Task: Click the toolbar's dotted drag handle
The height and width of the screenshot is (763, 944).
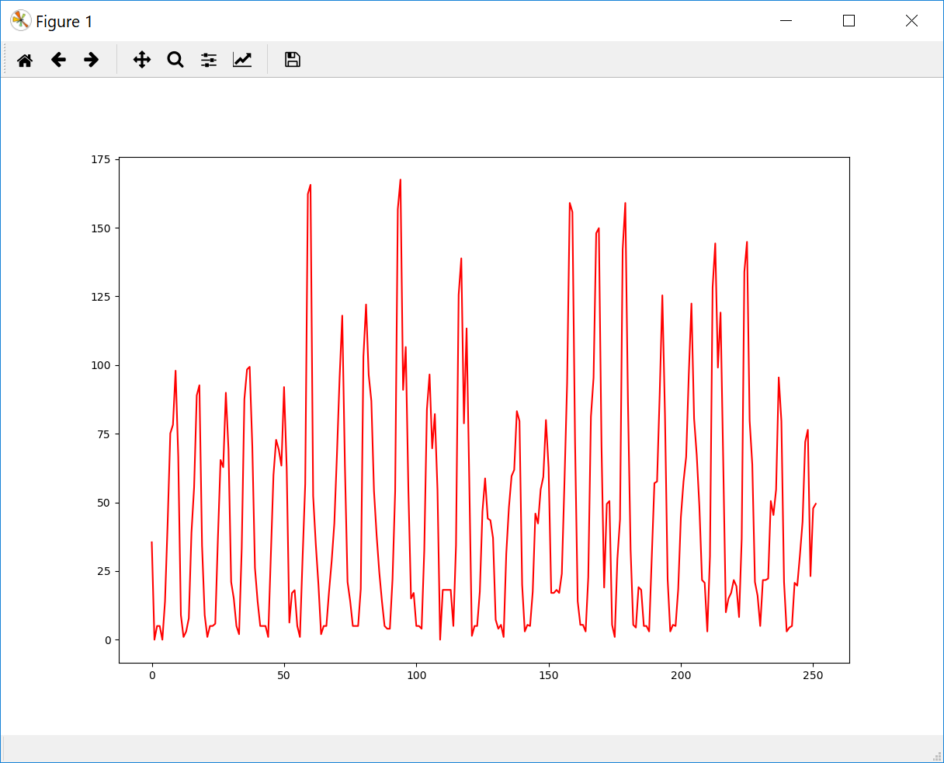Action: [5, 60]
